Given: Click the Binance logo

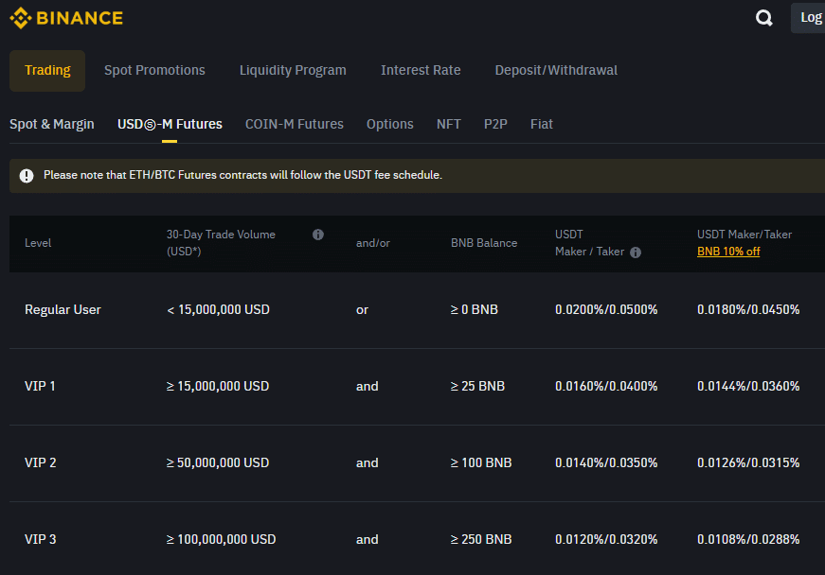Looking at the screenshot, I should 66,18.
